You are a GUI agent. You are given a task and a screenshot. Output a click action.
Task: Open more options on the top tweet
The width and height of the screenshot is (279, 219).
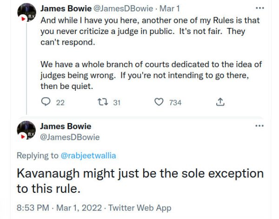point(260,8)
